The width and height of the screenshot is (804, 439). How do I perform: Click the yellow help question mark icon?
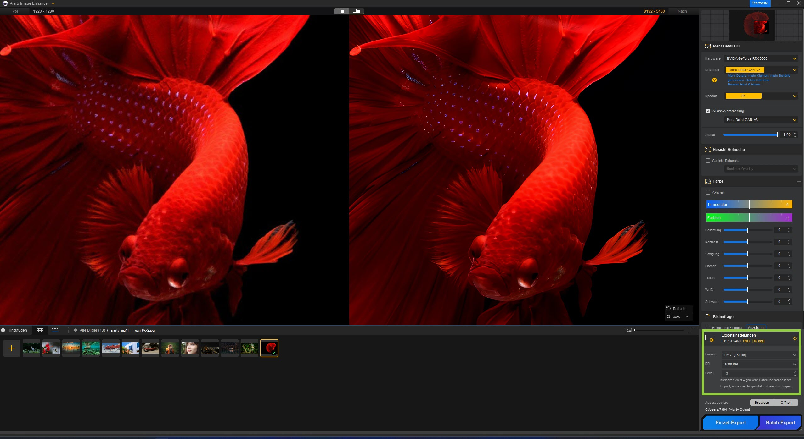pos(714,80)
